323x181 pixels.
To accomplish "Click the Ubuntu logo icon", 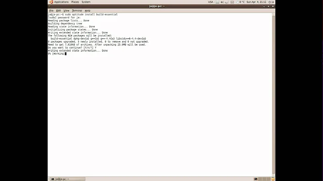I will click(x=51, y=2).
